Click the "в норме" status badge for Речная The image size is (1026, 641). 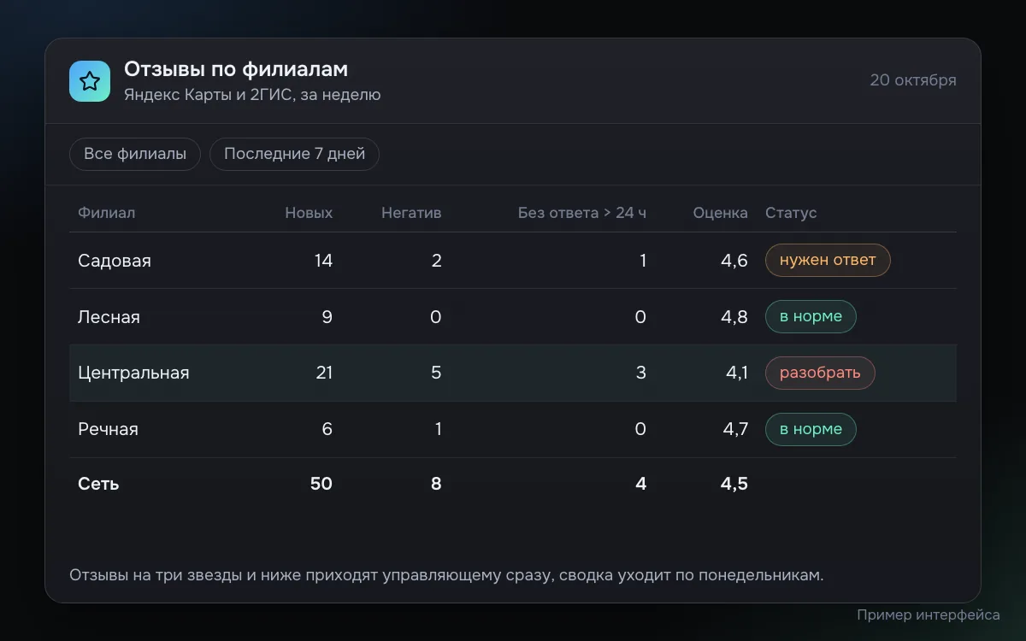(x=811, y=429)
